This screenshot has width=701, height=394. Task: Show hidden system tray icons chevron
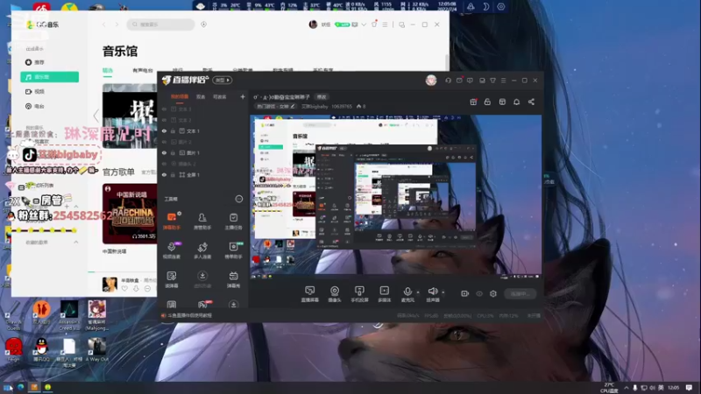627,388
